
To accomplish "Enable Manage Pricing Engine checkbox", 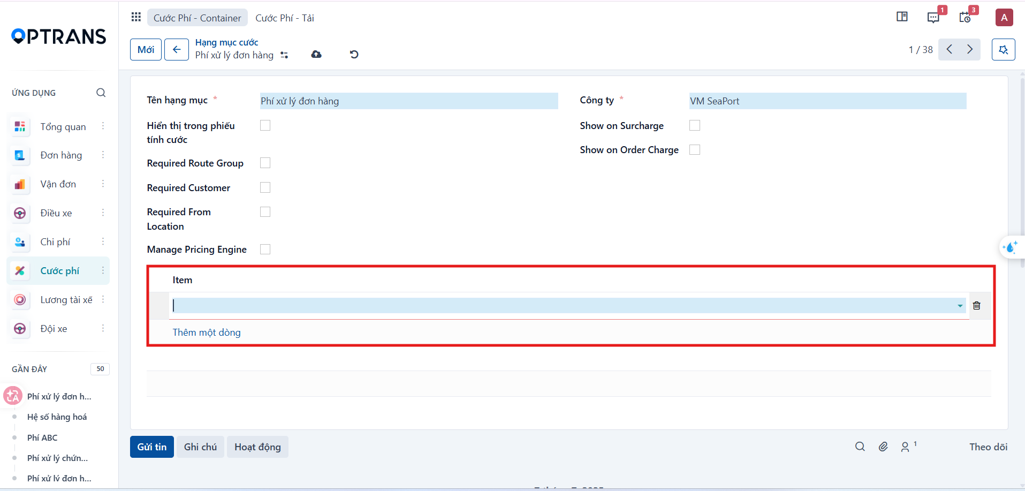I will [265, 250].
